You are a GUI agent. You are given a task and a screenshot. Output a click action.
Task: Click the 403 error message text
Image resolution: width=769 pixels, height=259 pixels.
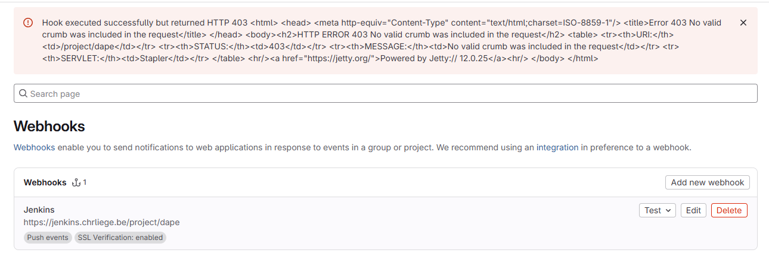coord(382,41)
